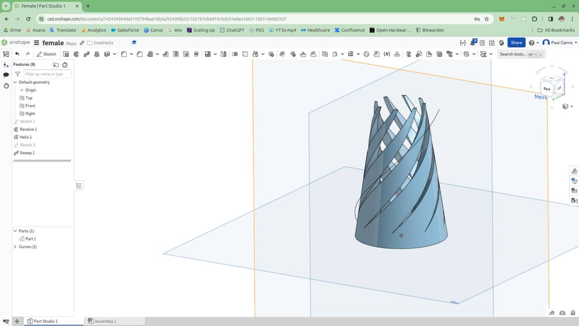This screenshot has height=326, width=579.
Task: Select the Draft tool
Action: [149, 54]
